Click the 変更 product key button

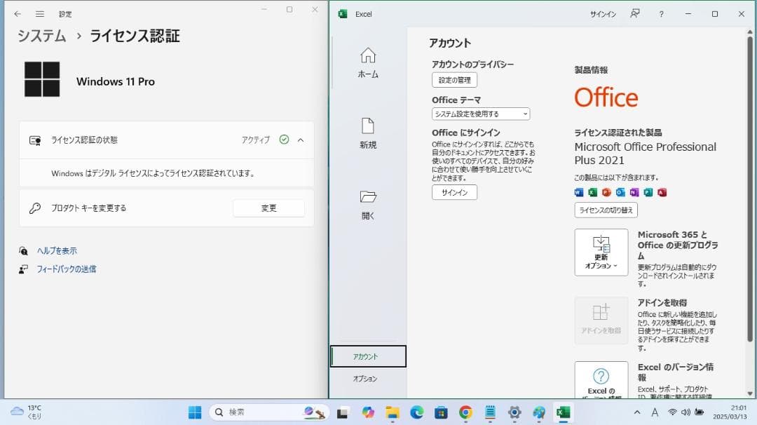tap(269, 208)
